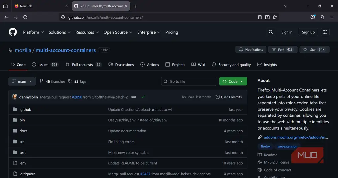Click the link icon beside addons.mozilla.org

260,137
